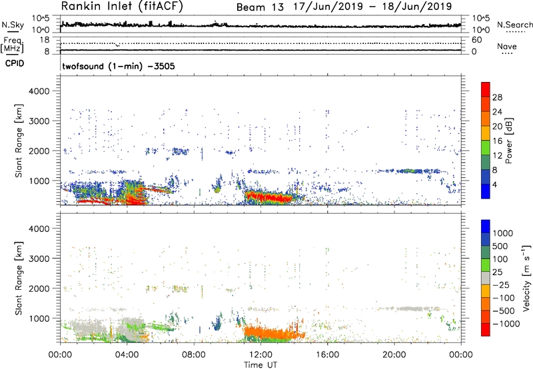Image resolution: width=533 pixels, height=369 pixels.
Task: Click the '08:00' time axis label
Action: click(194, 355)
